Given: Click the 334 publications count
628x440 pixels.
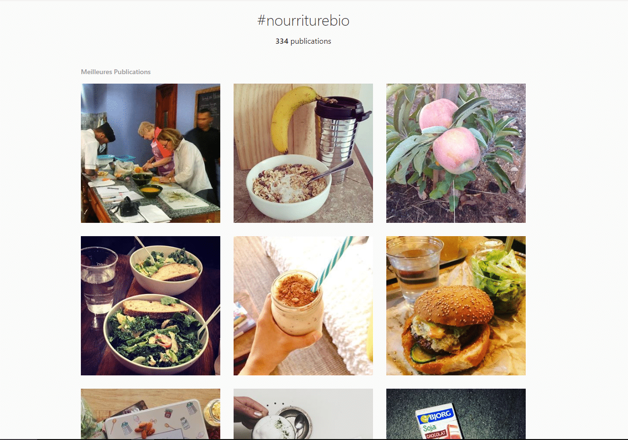Looking at the screenshot, I should tap(303, 41).
